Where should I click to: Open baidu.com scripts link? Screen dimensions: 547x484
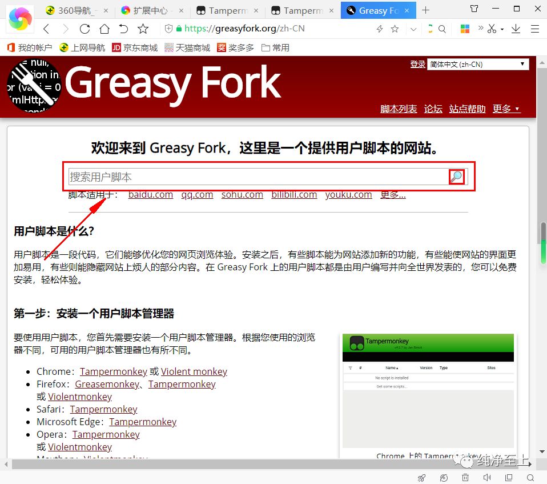pos(151,194)
